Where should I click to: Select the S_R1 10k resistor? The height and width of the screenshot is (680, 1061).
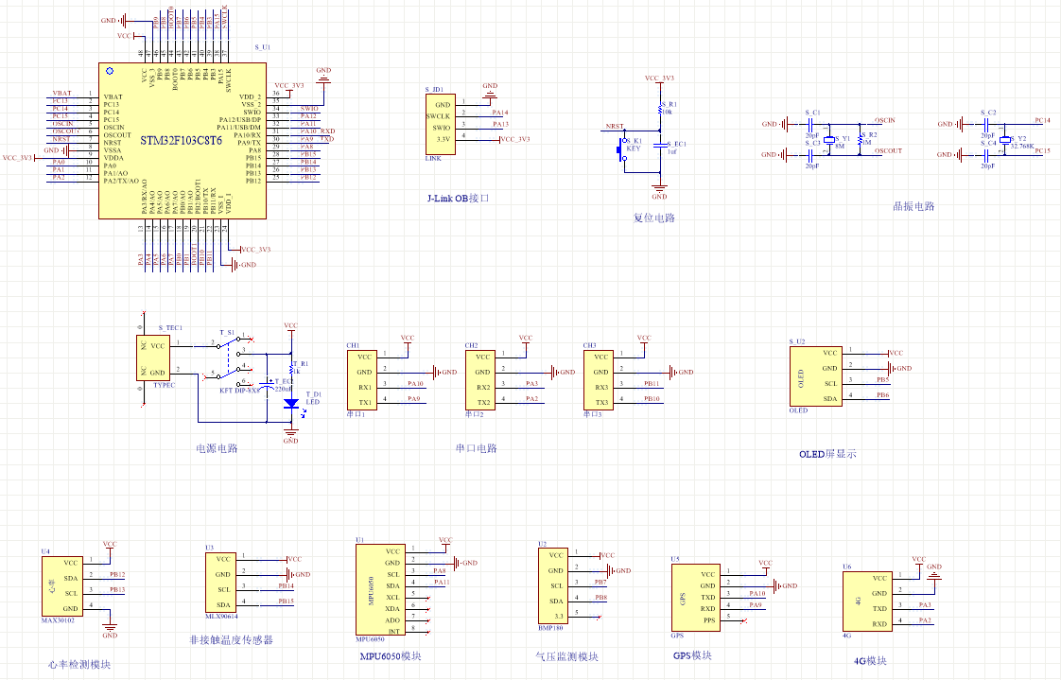[660, 108]
